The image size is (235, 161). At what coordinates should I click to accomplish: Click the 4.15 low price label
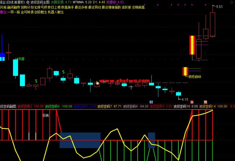(x=185, y=100)
